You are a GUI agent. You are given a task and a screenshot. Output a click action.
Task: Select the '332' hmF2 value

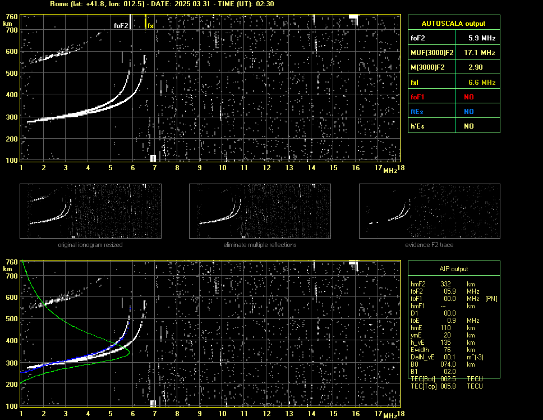[x=446, y=284]
